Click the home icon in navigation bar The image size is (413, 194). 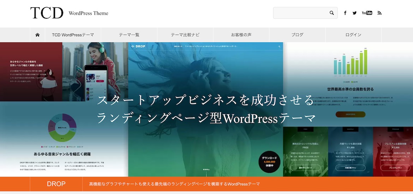pos(37,35)
